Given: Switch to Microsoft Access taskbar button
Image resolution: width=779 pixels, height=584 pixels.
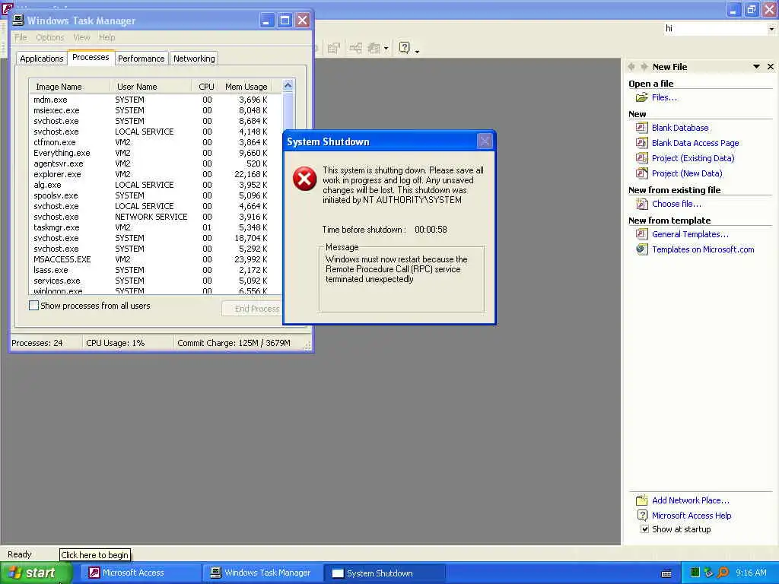Looking at the screenshot, I should click(x=141, y=573).
